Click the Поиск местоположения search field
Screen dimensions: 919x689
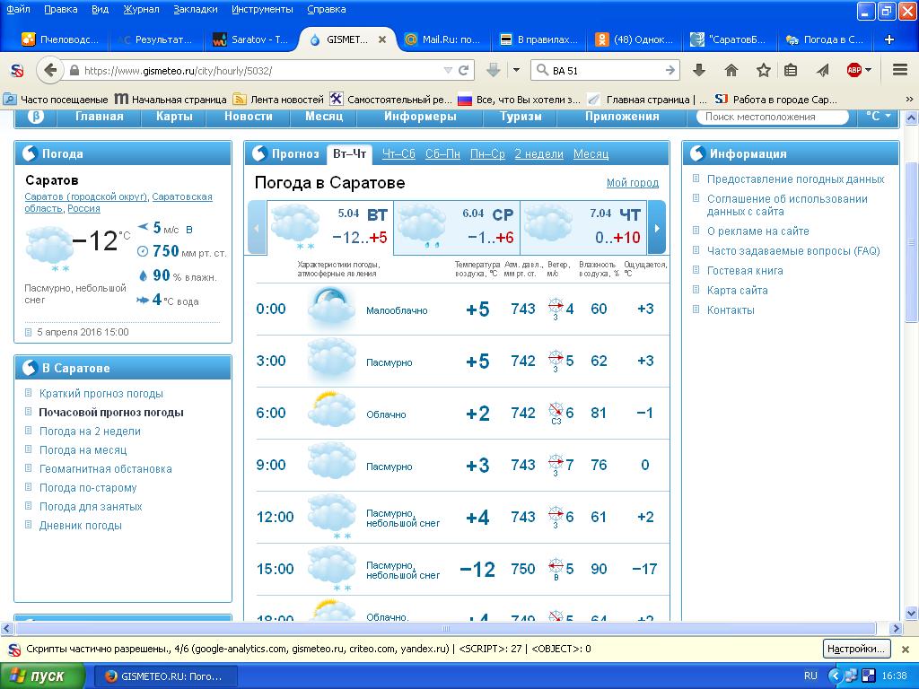click(x=772, y=117)
